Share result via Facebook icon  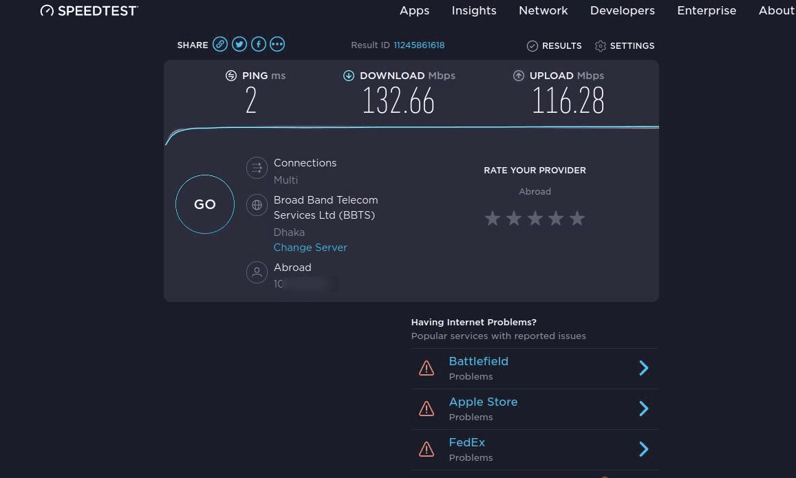coord(258,45)
